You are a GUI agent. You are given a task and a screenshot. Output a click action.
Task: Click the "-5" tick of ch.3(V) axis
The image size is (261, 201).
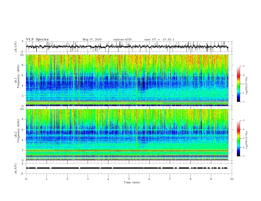[22, 174]
